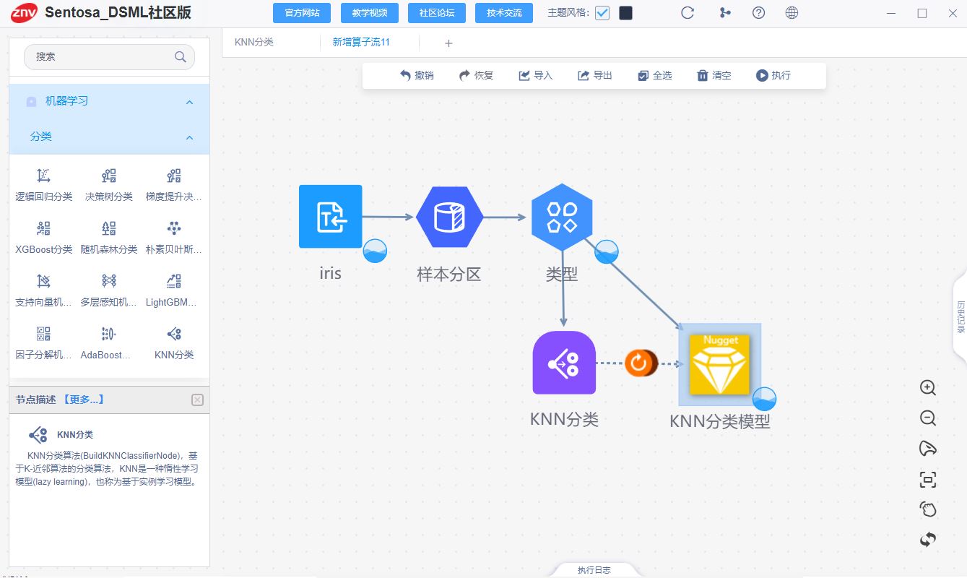Zoom in on the canvas
Image resolution: width=967 pixels, height=578 pixels.
pos(928,388)
